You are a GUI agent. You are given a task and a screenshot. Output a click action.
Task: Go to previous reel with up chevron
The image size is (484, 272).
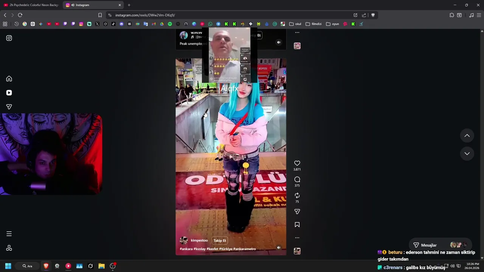[467, 136]
